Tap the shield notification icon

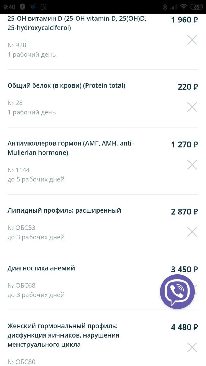click(x=22, y=7)
